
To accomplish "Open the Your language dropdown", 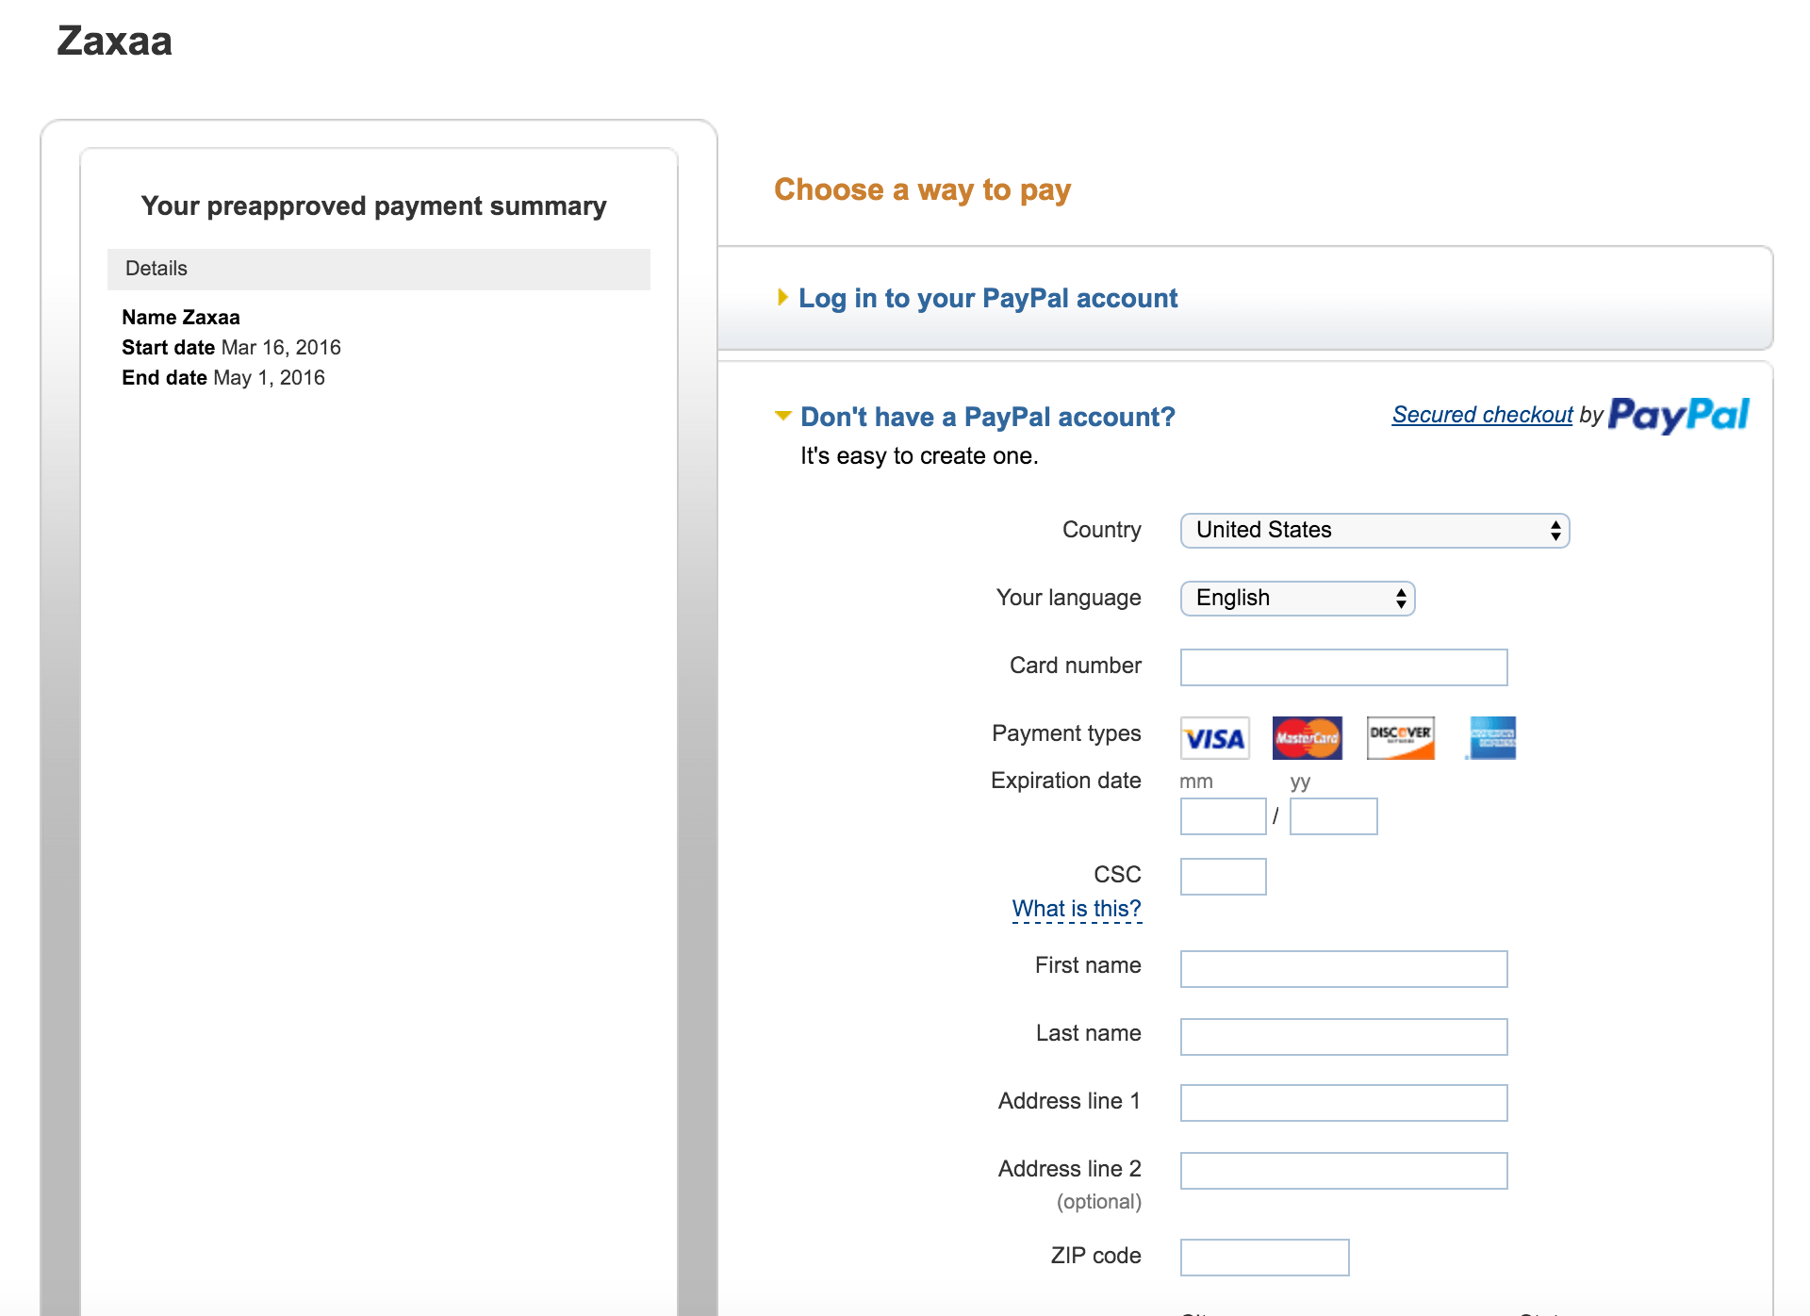I will pos(1296,599).
